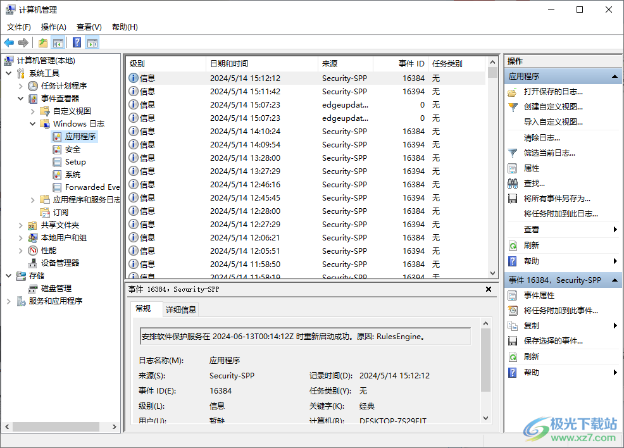Viewport: 624px width, 448px height.
Task: Select 自定义视图 in tree
Action: [x=72, y=111]
